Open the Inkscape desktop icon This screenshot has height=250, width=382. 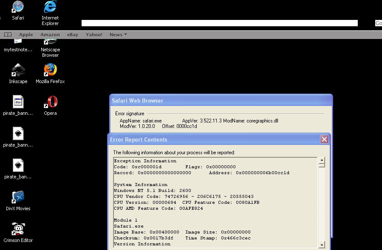pos(18,73)
